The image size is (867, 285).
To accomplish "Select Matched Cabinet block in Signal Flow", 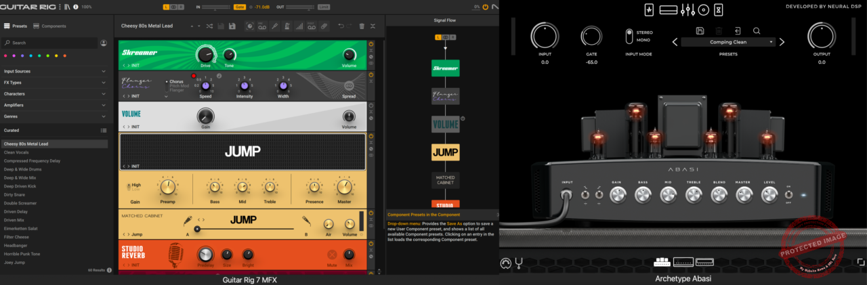I will pyautogui.click(x=446, y=180).
